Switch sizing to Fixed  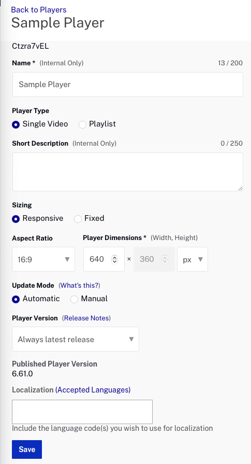click(x=78, y=219)
